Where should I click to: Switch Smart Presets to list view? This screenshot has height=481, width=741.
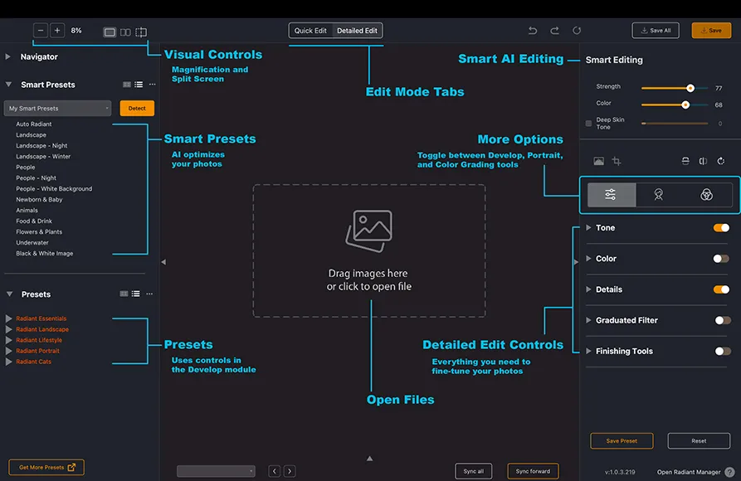coord(139,85)
